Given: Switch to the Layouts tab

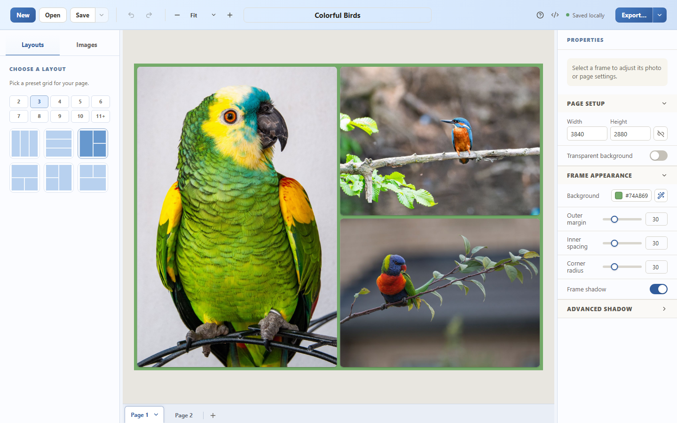Looking at the screenshot, I should (x=32, y=45).
